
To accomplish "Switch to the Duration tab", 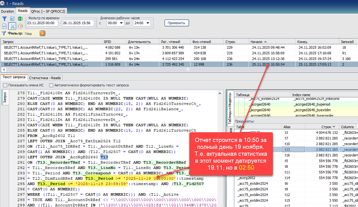I will [x=7, y=11].
